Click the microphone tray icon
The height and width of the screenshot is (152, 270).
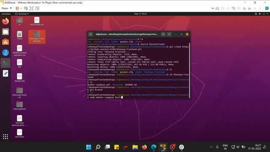(217, 147)
